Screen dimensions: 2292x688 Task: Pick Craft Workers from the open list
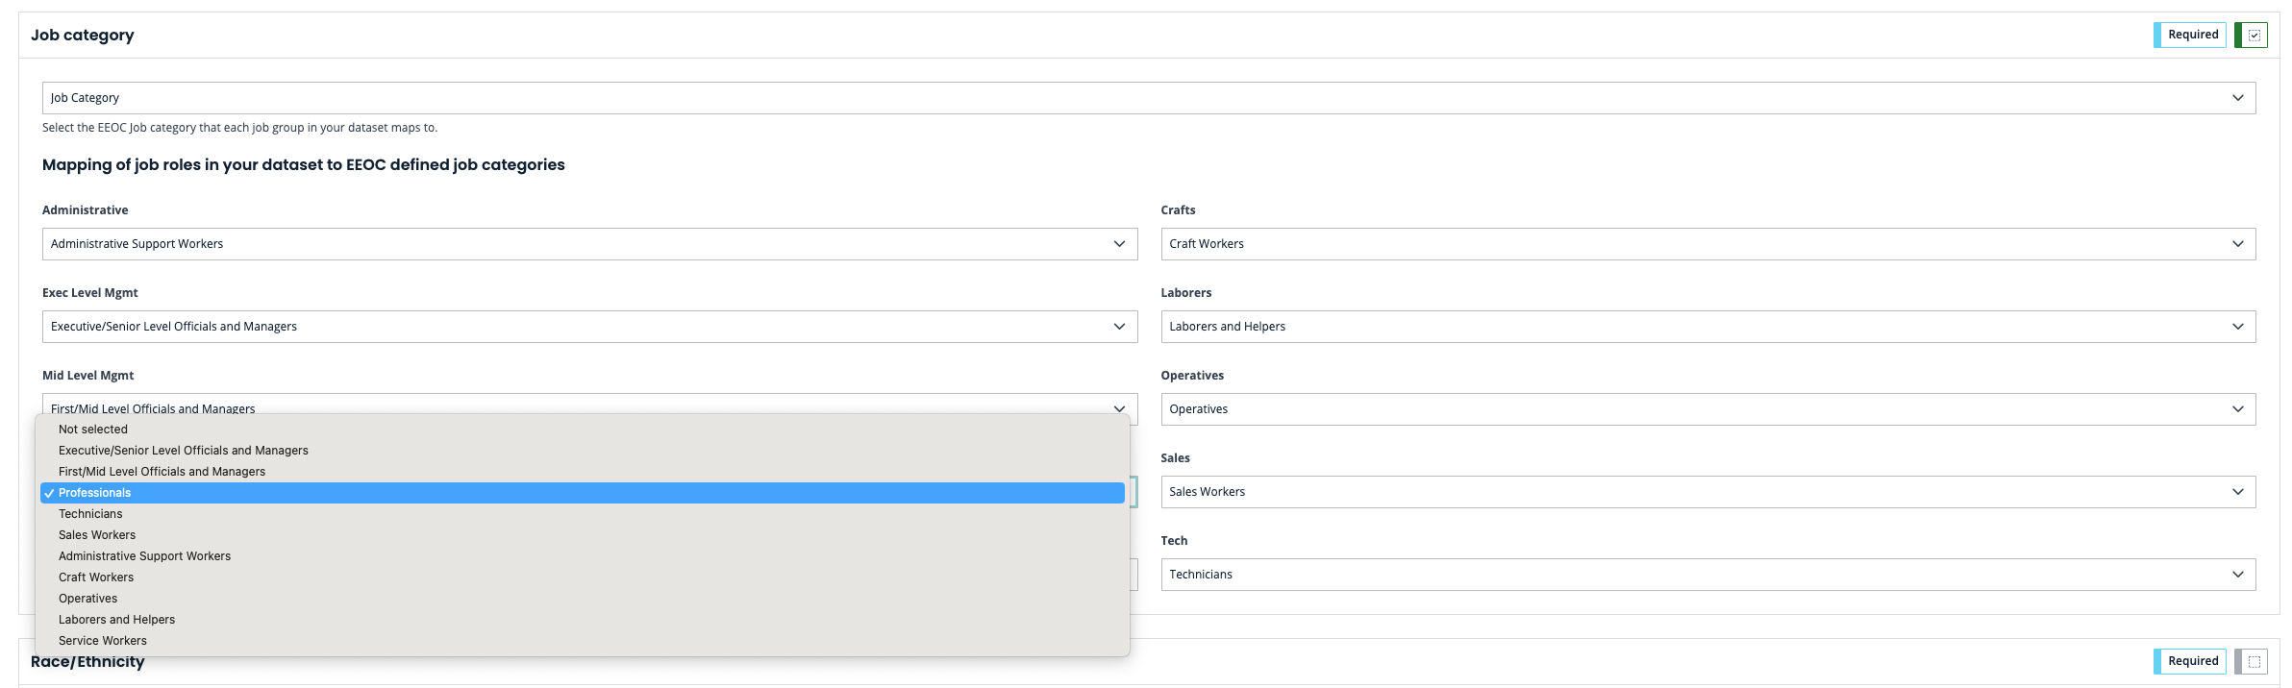pos(96,577)
